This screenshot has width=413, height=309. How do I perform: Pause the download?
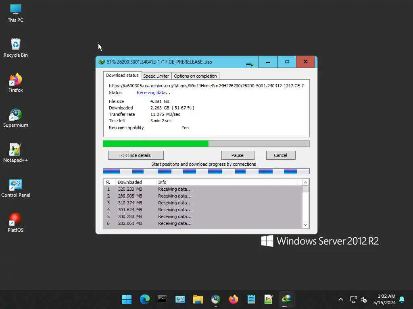point(238,155)
